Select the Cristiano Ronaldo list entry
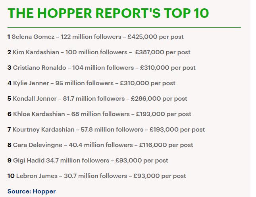 click(101, 68)
